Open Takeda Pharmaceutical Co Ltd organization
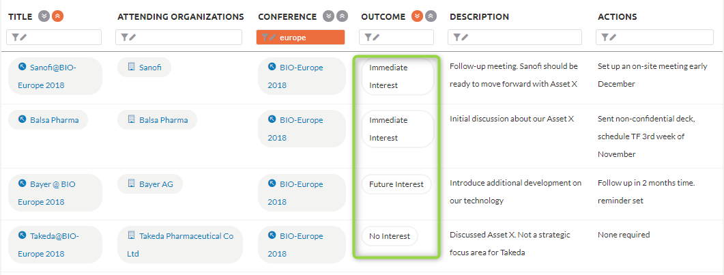 [x=181, y=244]
